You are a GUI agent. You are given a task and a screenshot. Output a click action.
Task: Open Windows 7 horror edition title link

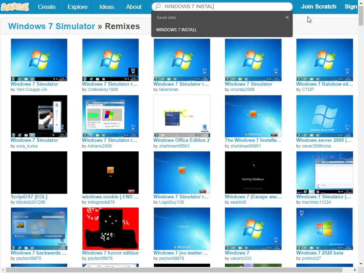[x=110, y=253]
